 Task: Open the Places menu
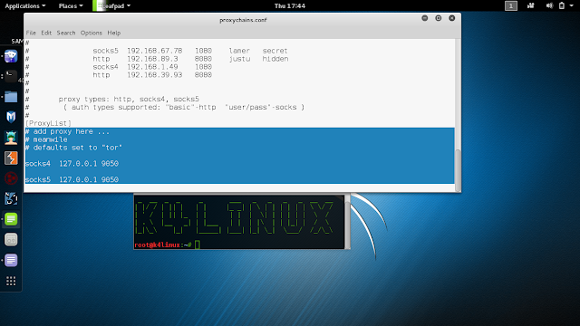(x=71, y=6)
